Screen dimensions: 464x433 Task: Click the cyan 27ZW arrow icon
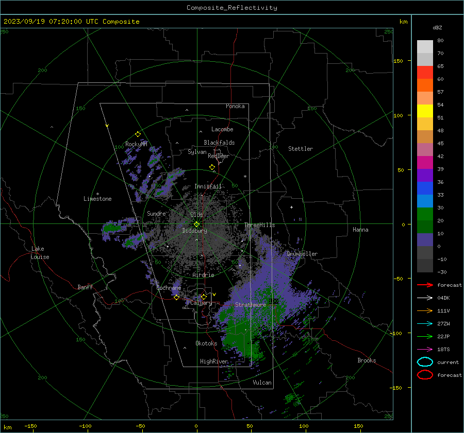(x=425, y=324)
